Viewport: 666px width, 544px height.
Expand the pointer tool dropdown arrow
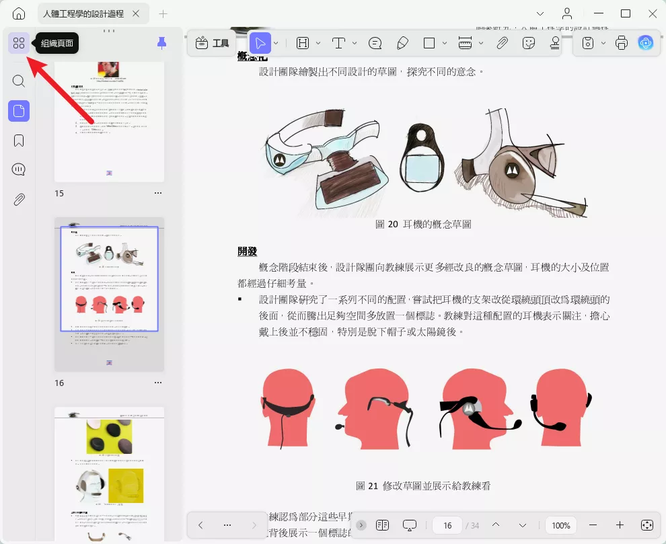pos(276,43)
